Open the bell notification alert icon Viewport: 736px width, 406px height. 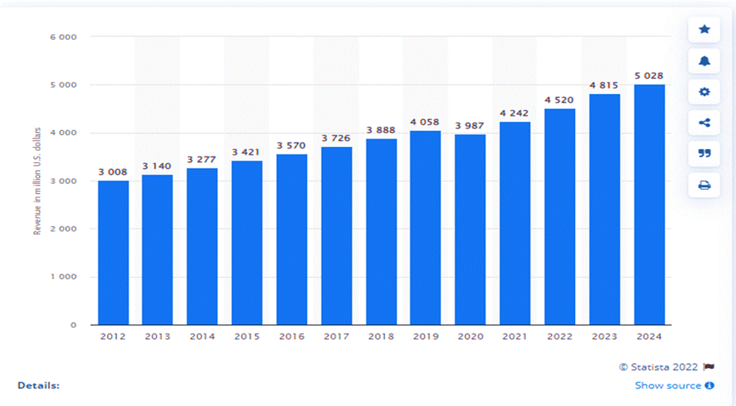point(704,61)
